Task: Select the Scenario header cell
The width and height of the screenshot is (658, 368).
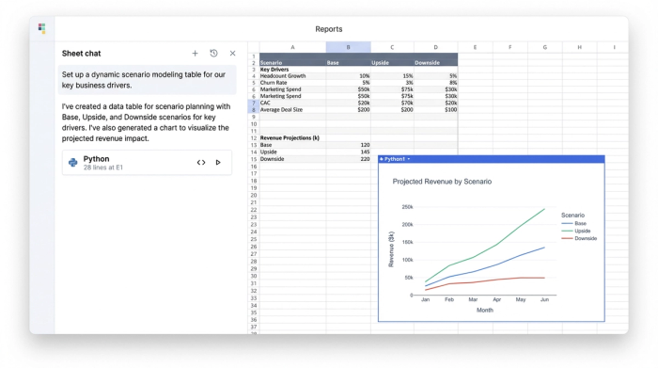Action: point(292,63)
